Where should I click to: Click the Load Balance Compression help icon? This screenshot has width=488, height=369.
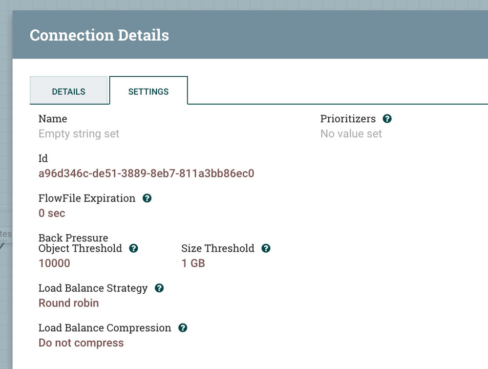tap(183, 328)
